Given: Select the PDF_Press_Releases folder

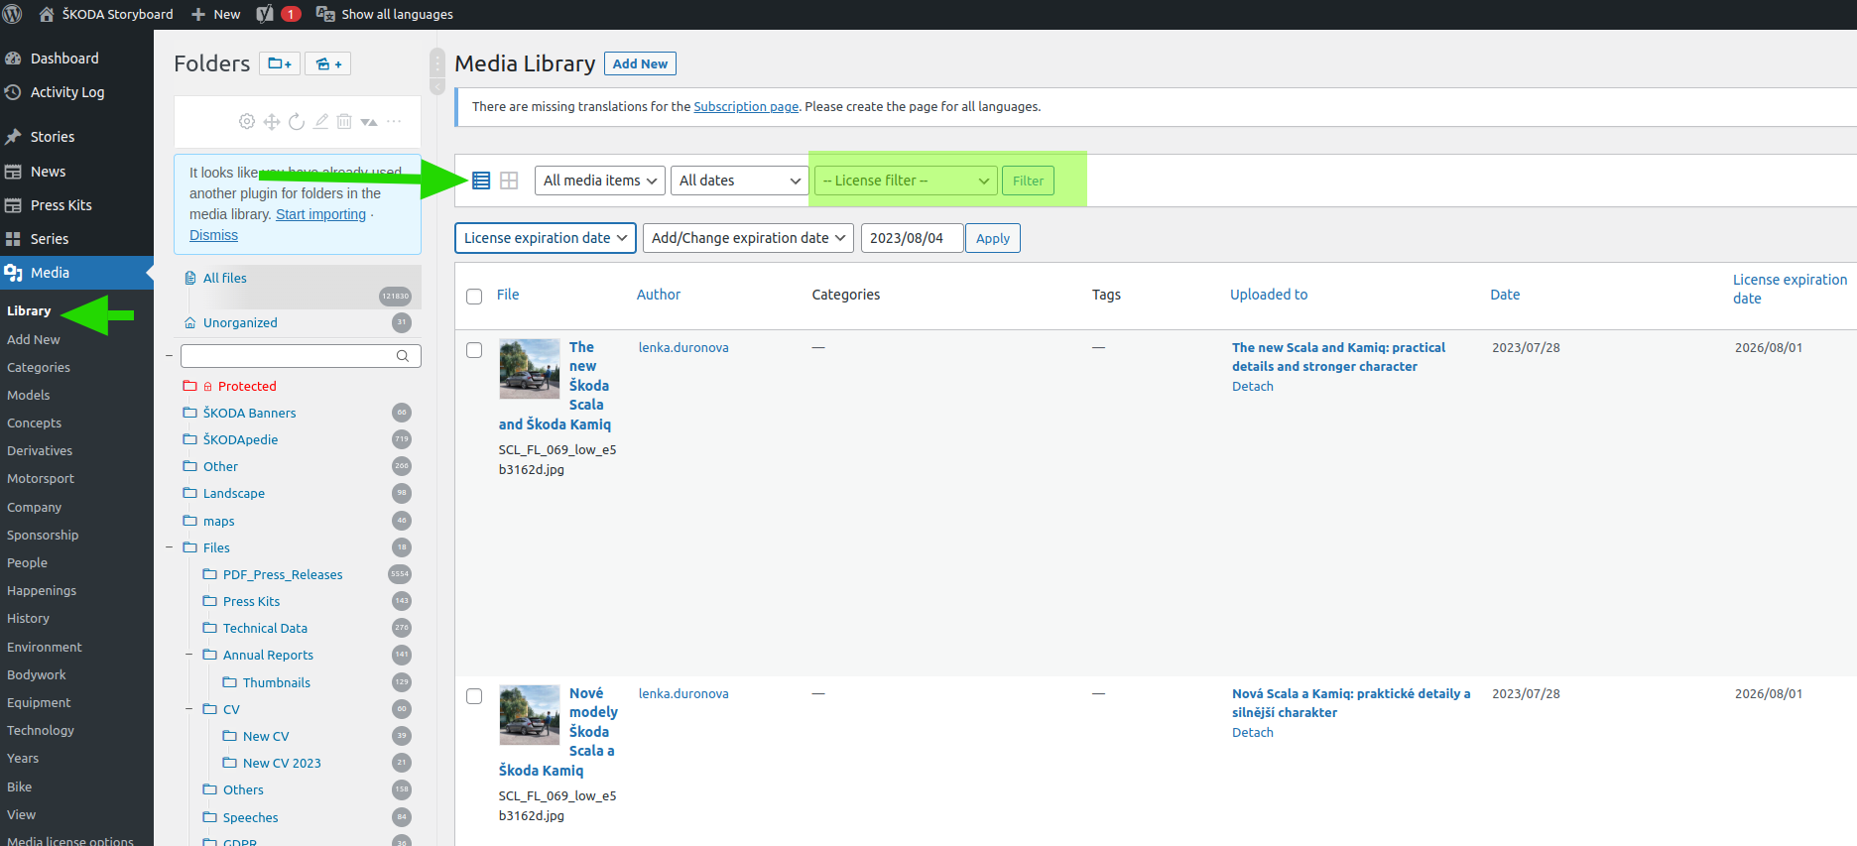Looking at the screenshot, I should pos(283,574).
